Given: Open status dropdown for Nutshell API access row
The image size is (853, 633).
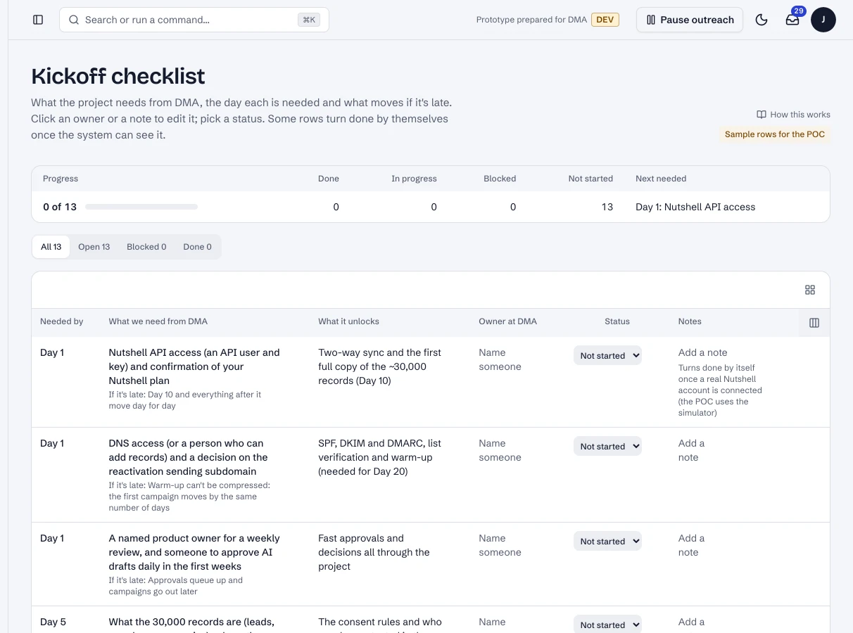Looking at the screenshot, I should [x=607, y=356].
